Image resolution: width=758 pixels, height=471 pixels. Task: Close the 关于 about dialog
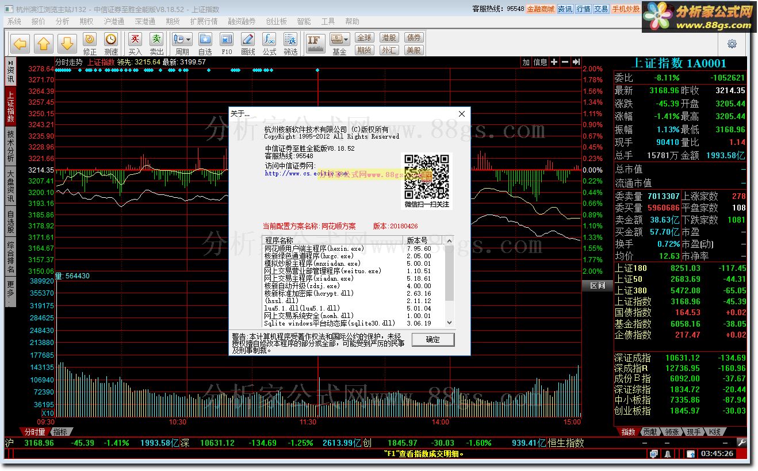click(461, 114)
